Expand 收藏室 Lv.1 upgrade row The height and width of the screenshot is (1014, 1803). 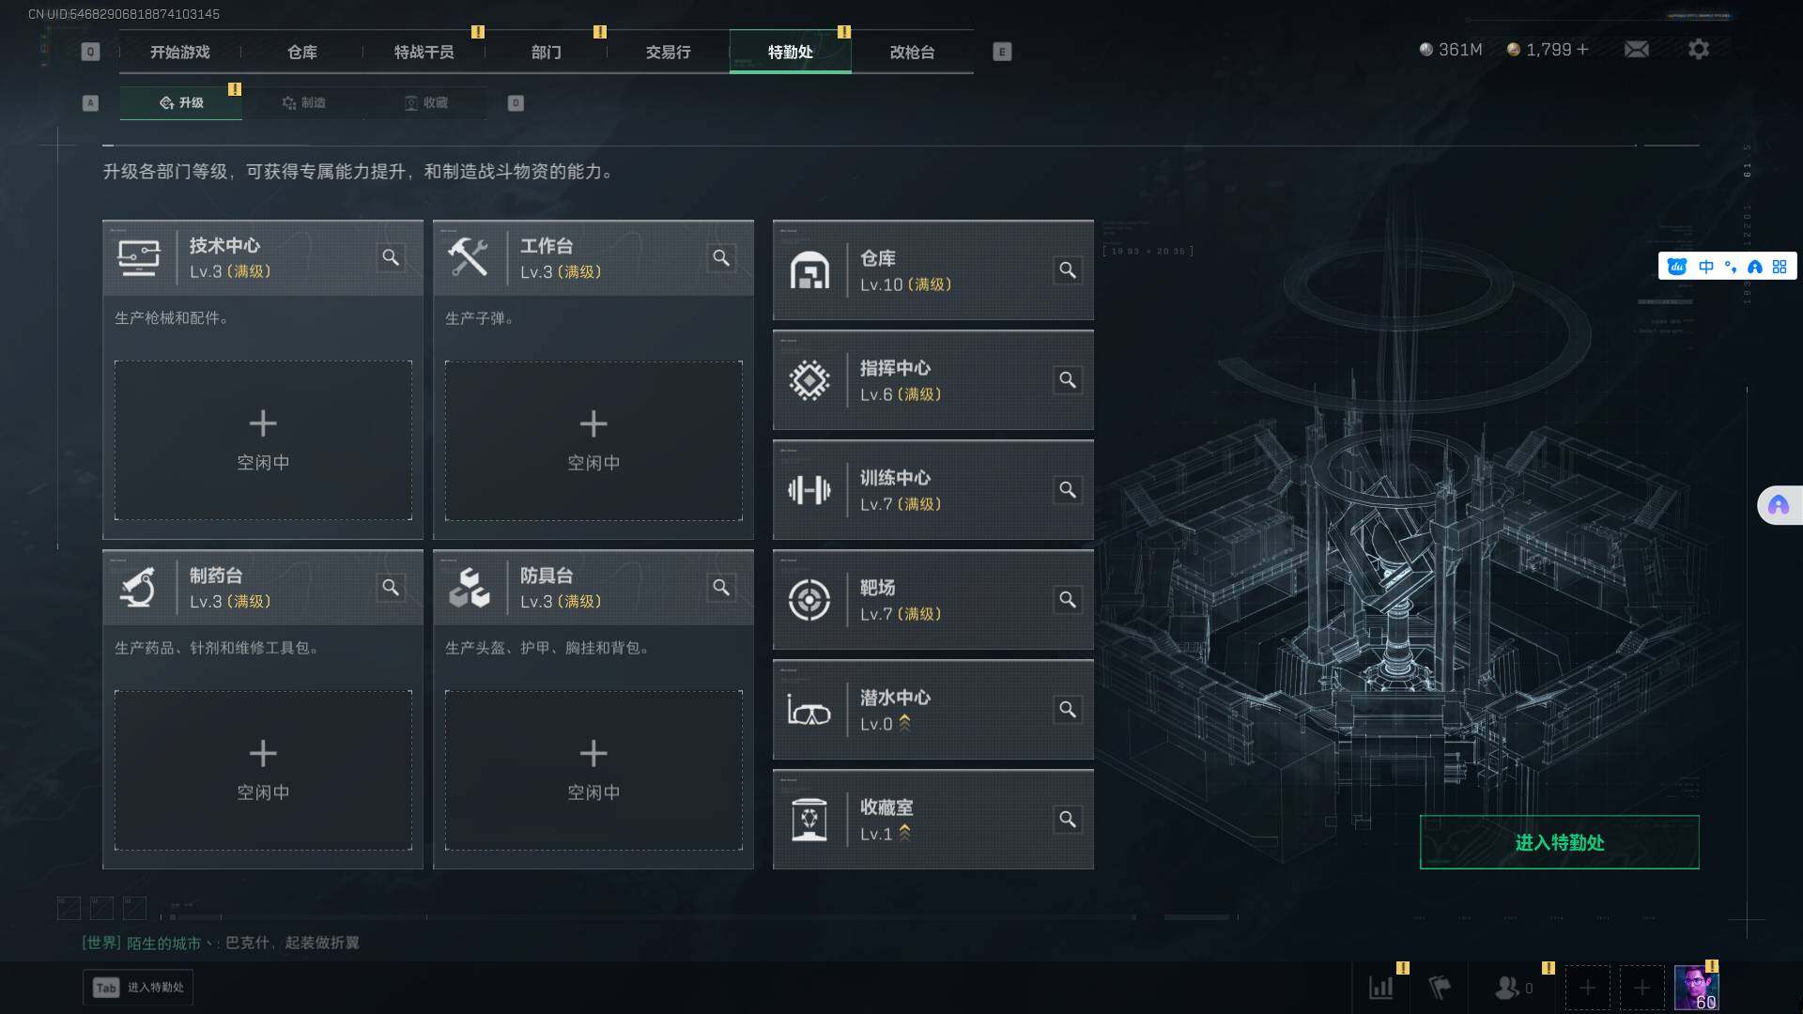point(932,820)
